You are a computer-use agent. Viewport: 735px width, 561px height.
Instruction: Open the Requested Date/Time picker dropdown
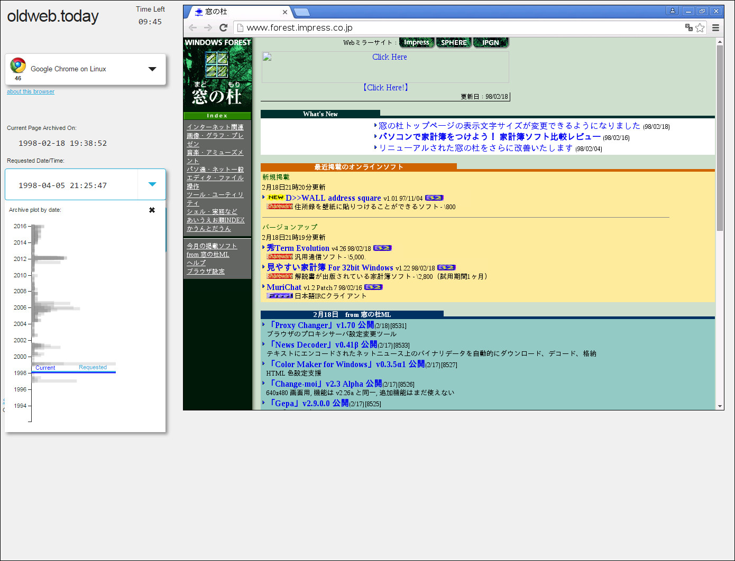point(152,184)
